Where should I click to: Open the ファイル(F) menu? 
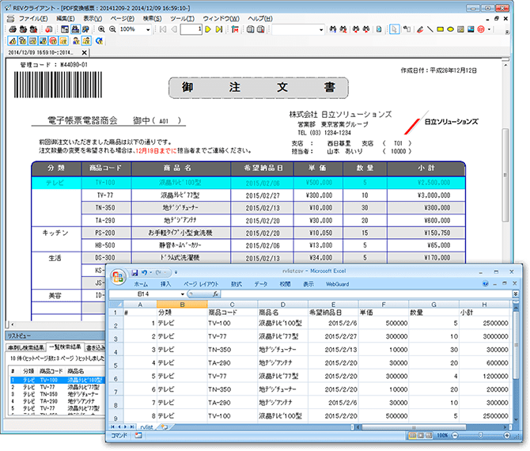(x=32, y=17)
